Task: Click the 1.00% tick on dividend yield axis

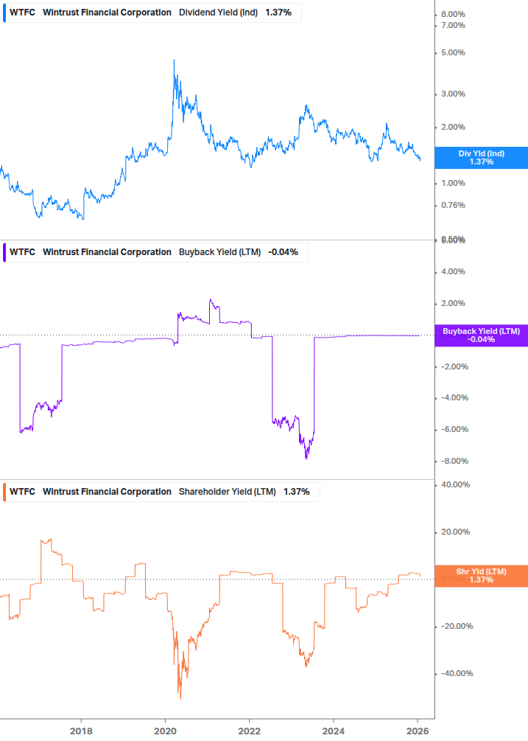Action: [x=453, y=184]
